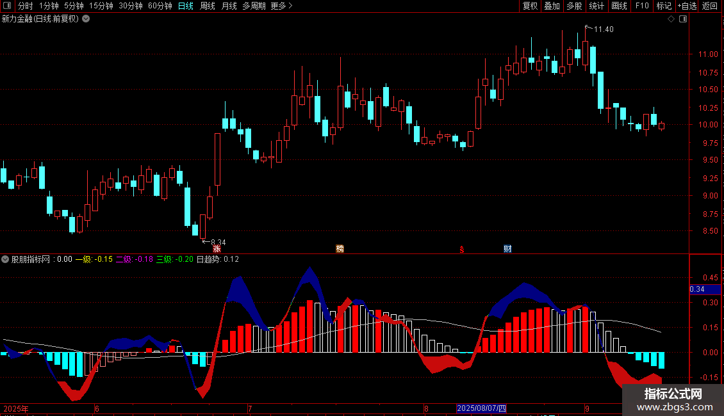Image resolution: width=724 pixels, height=416 pixels.
Task: Click the blue 0.34 indicator value tag
Action: [705, 289]
